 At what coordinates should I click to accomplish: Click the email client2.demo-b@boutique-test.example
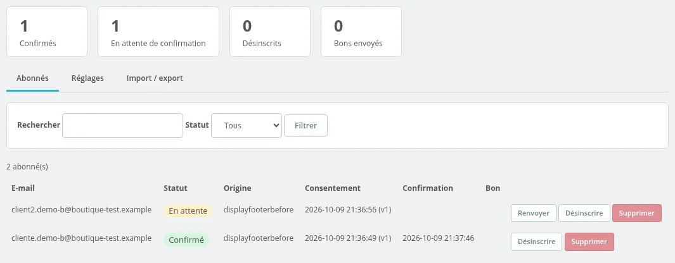81,210
